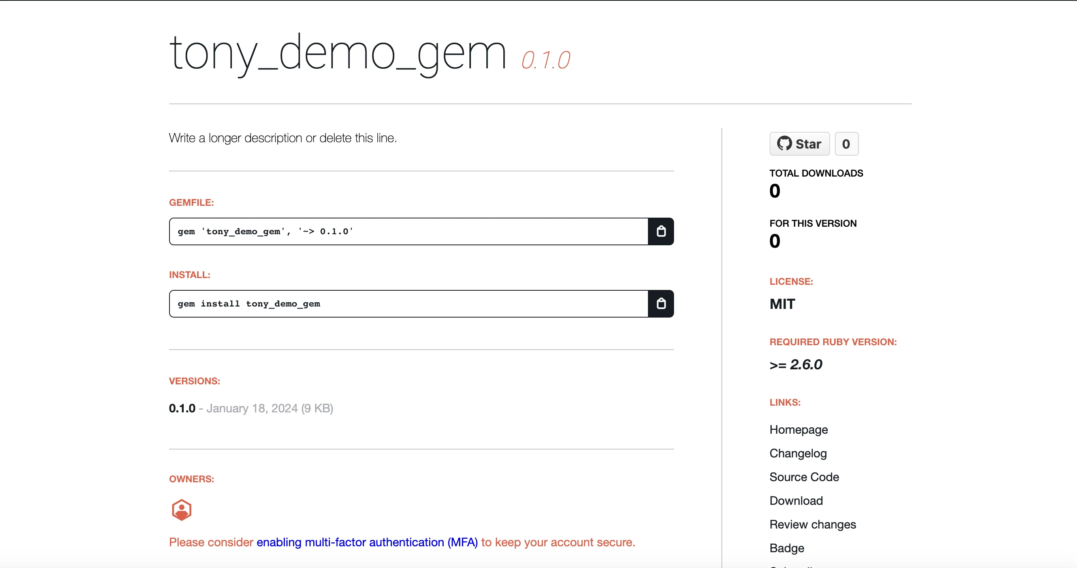This screenshot has height=568, width=1077.
Task: Click the MIT license label
Action: tap(781, 304)
